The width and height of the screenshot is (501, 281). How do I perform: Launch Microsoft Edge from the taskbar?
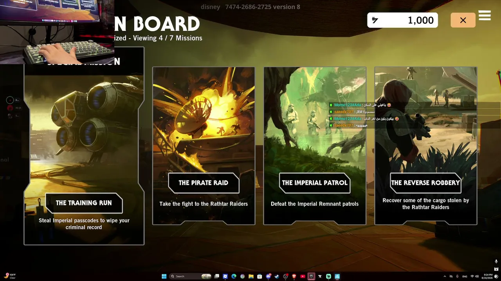tap(234, 276)
